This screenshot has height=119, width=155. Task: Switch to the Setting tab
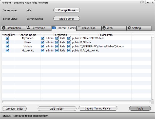[x=139, y=28]
